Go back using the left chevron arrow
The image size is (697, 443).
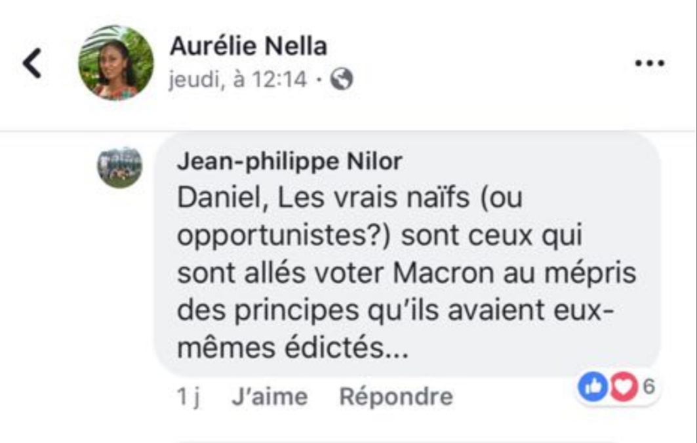coord(32,63)
